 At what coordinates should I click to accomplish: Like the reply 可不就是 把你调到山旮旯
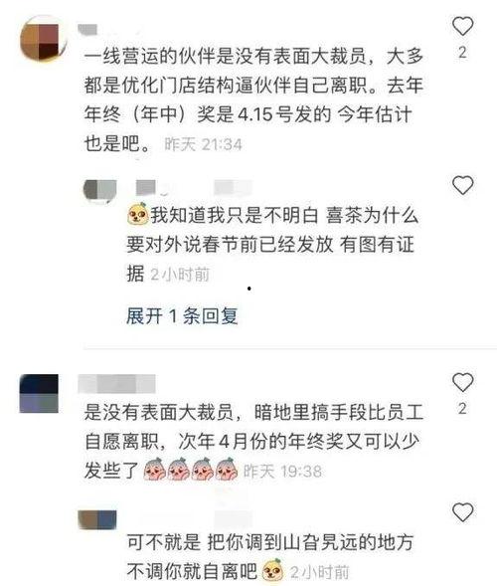[462, 512]
